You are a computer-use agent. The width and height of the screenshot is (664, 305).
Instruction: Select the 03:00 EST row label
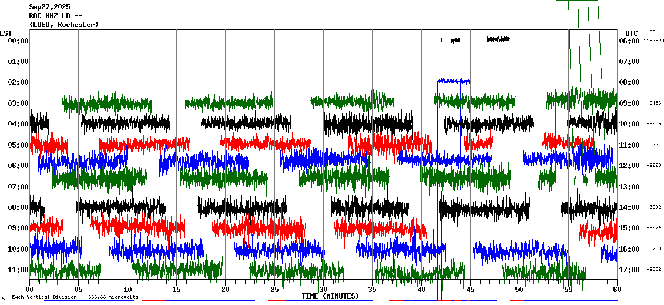pyautogui.click(x=18, y=103)
